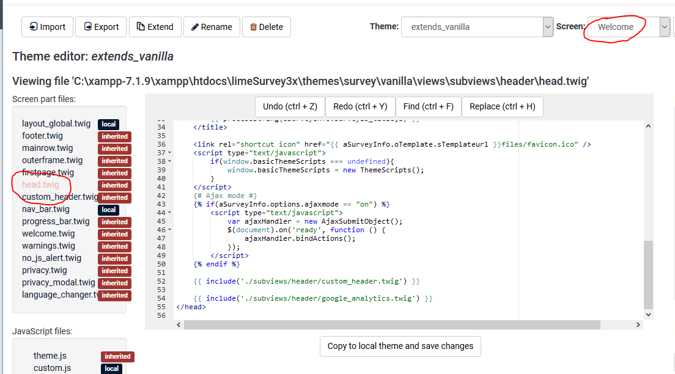Open the Screen dropdown showing Welcome
Screen dimensions: 675x374
(629, 27)
